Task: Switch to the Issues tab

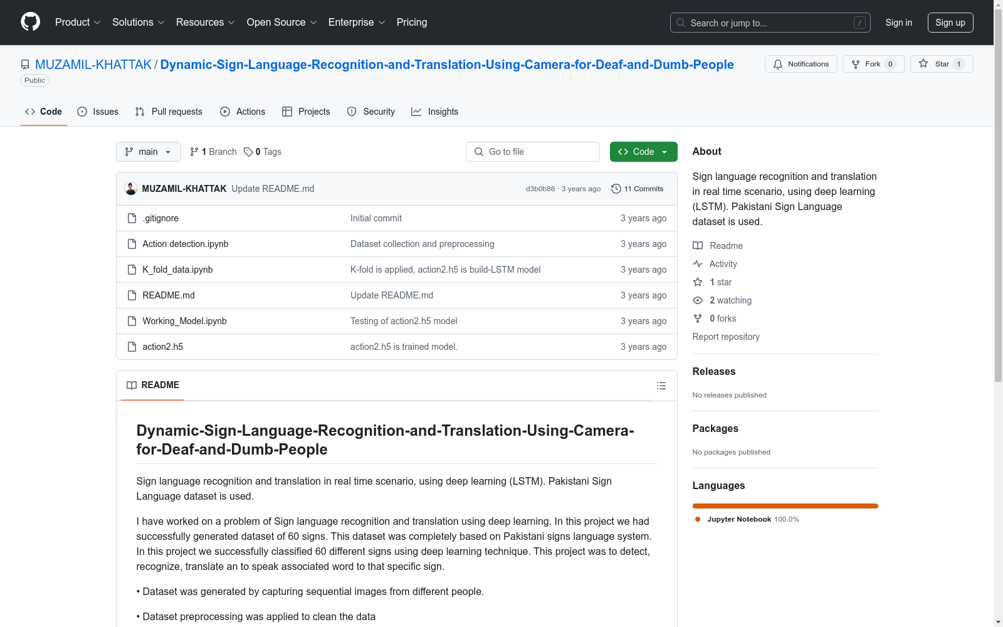Action: (98, 112)
